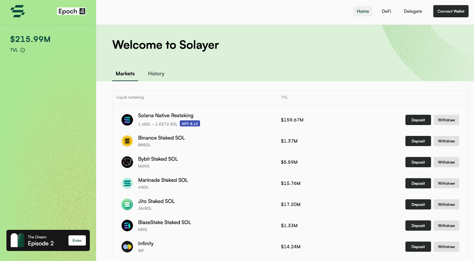Click the $159.67M TVL value
474x261 pixels.
click(x=292, y=120)
